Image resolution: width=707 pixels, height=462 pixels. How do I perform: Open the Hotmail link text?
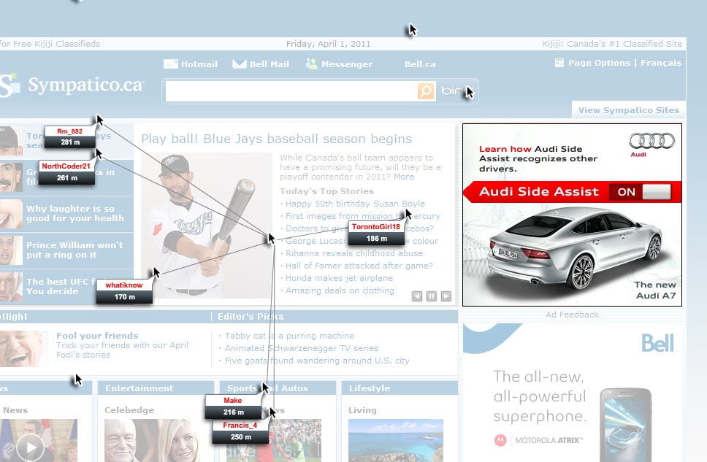[199, 64]
